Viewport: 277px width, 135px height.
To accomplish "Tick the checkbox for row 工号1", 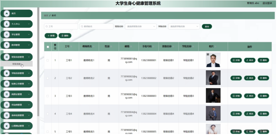I will pos(48,60).
